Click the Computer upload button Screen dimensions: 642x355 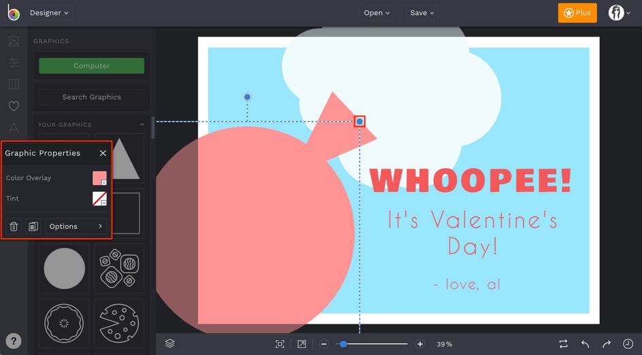pyautogui.click(x=91, y=65)
